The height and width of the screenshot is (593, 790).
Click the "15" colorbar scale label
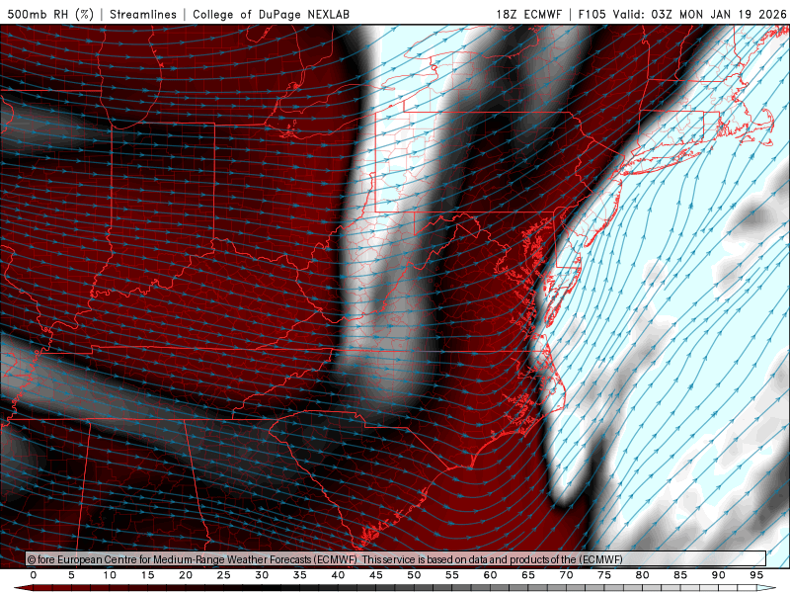pos(147,575)
